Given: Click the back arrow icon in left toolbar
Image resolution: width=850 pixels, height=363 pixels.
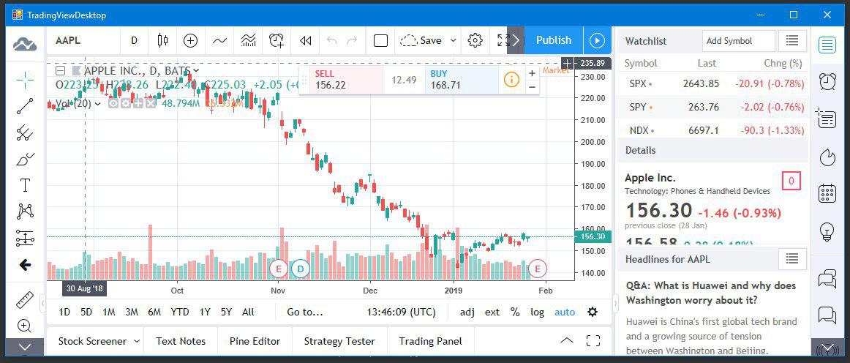Looking at the screenshot, I should (x=25, y=265).
